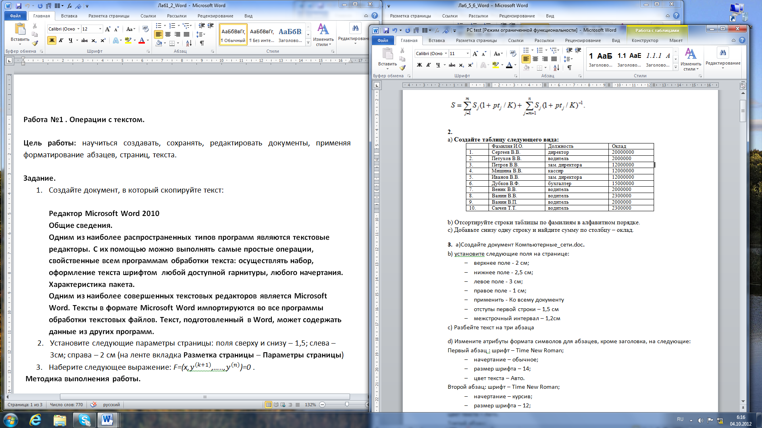Apply subscript in PC test window

tap(461, 65)
